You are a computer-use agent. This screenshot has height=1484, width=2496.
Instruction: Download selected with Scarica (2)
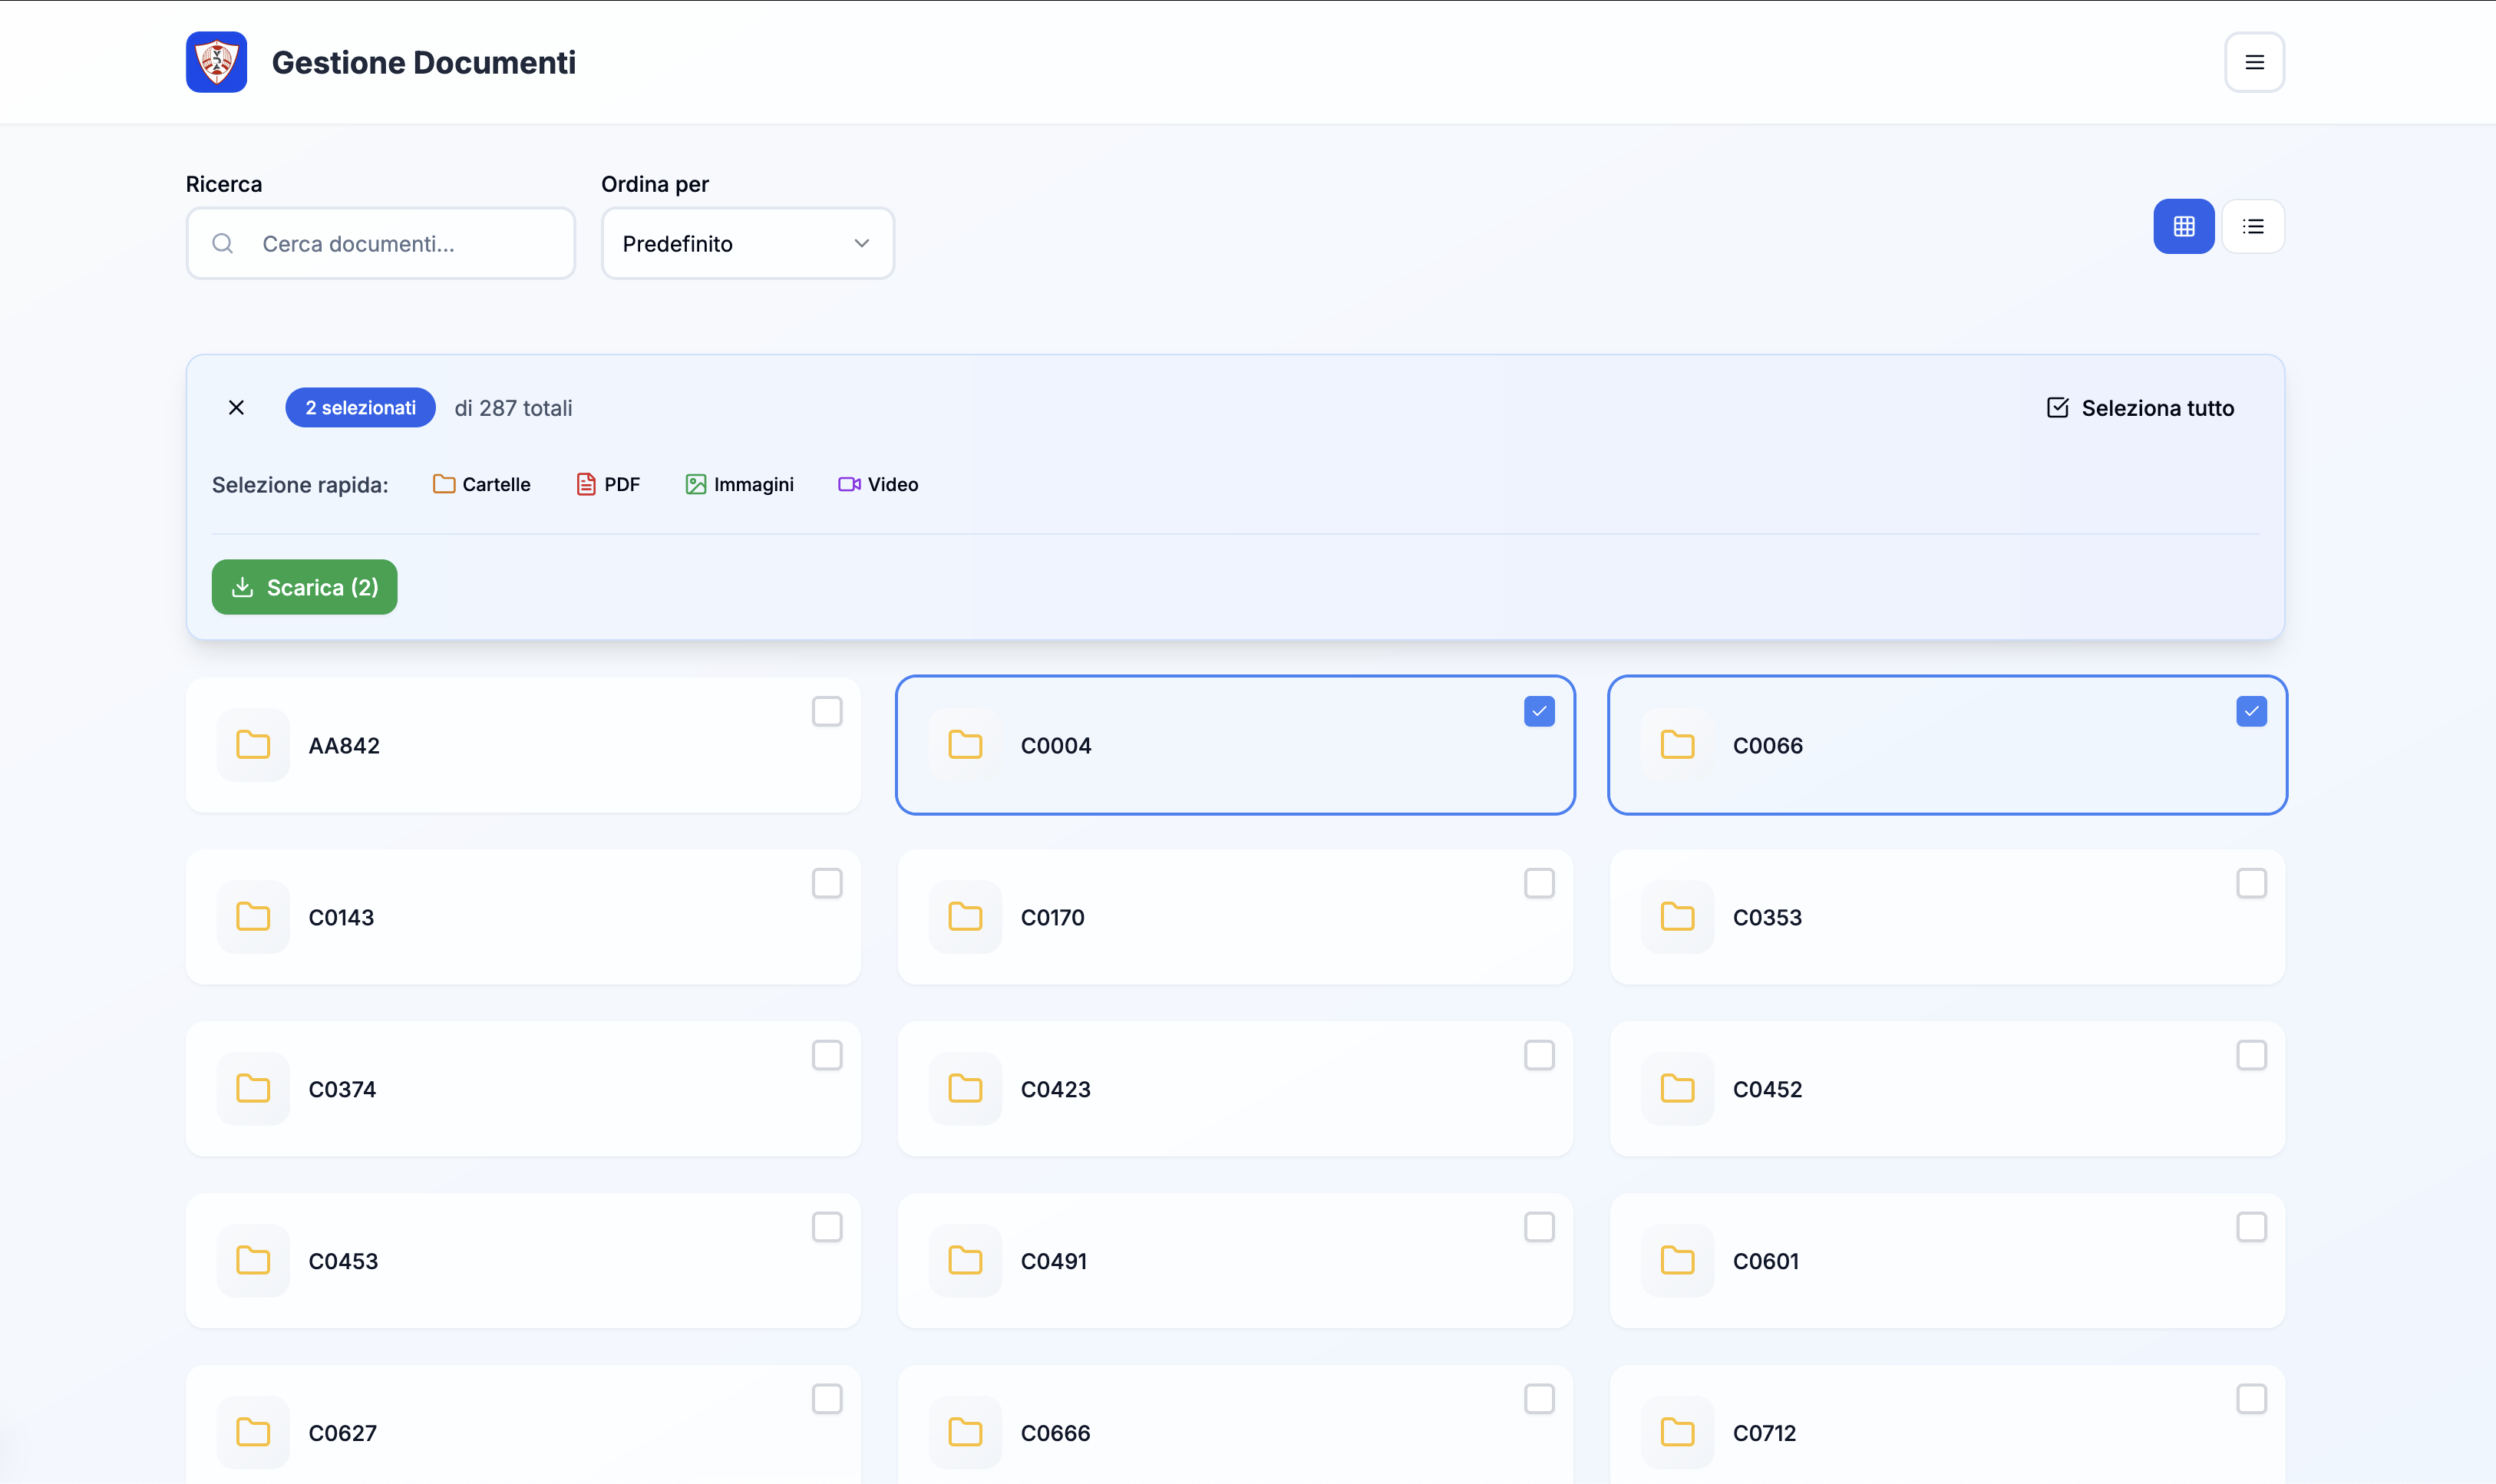pos(304,587)
